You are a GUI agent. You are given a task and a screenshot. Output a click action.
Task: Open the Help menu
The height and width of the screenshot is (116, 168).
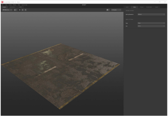tap(19, 5)
